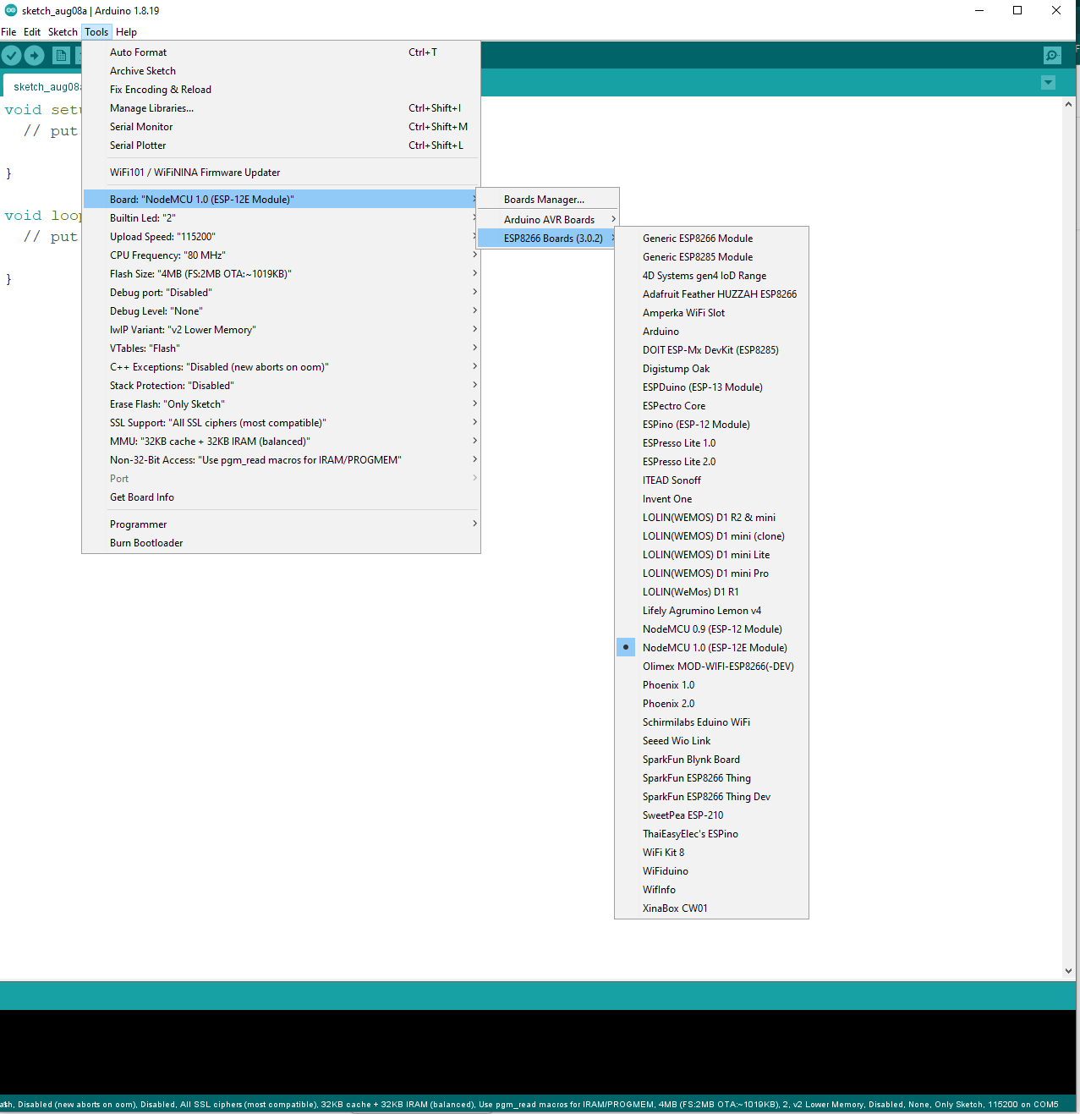Click editor scrollbar down arrow
Image resolution: width=1080 pixels, height=1114 pixels.
pyautogui.click(x=1068, y=971)
